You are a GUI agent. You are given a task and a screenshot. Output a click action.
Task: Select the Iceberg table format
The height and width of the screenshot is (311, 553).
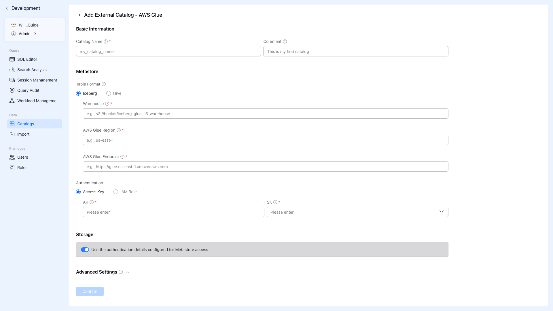pyautogui.click(x=78, y=93)
